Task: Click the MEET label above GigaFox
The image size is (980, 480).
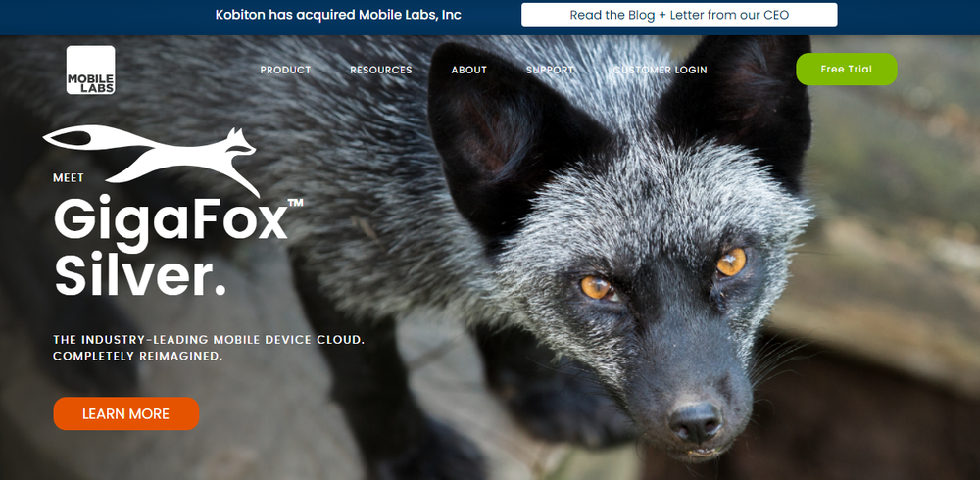Action: [x=69, y=178]
